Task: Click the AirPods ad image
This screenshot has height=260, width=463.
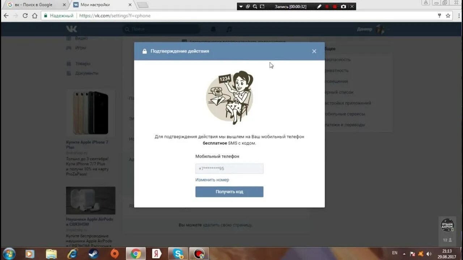Action: (x=90, y=200)
